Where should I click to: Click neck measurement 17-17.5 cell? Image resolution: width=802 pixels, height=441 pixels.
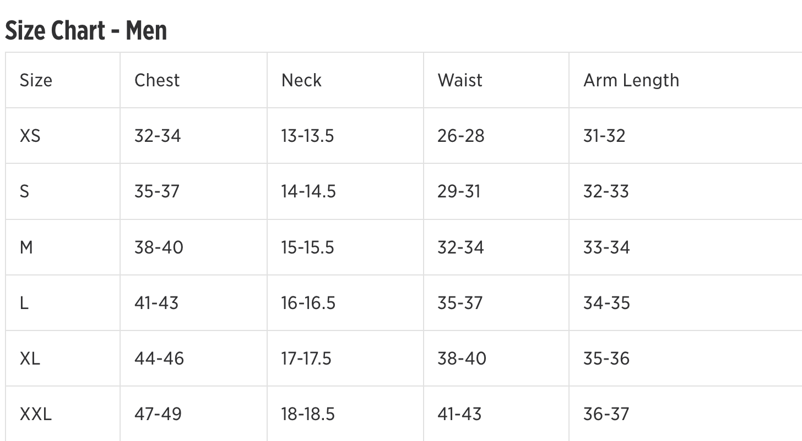(306, 359)
